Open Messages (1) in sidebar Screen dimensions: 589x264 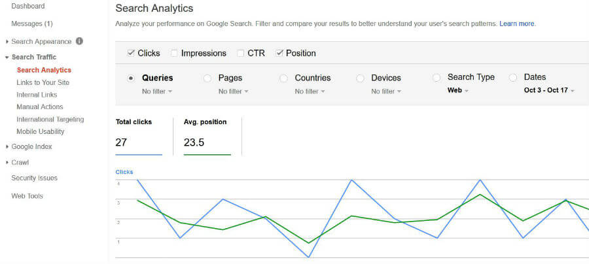31,24
